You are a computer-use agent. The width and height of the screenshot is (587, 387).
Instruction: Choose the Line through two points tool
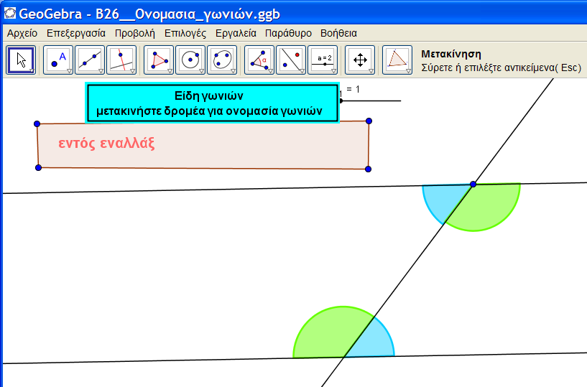pyautogui.click(x=90, y=60)
